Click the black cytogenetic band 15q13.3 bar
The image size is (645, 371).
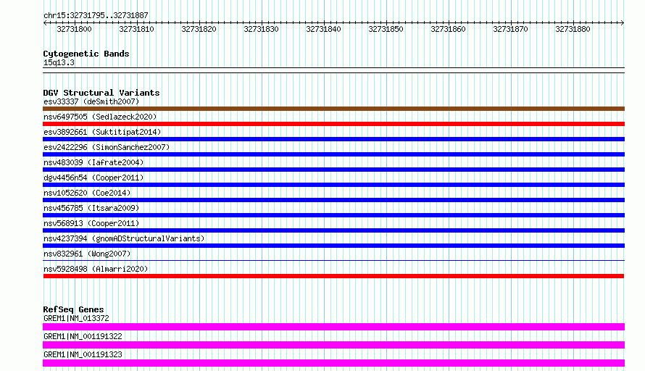[x=333, y=70]
